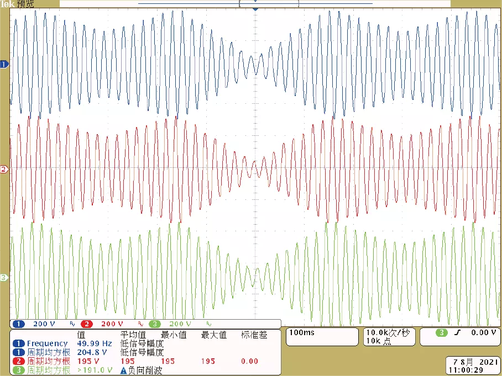Click the 10k 点 record length readout
The height and width of the screenshot is (376, 502).
[x=379, y=341]
